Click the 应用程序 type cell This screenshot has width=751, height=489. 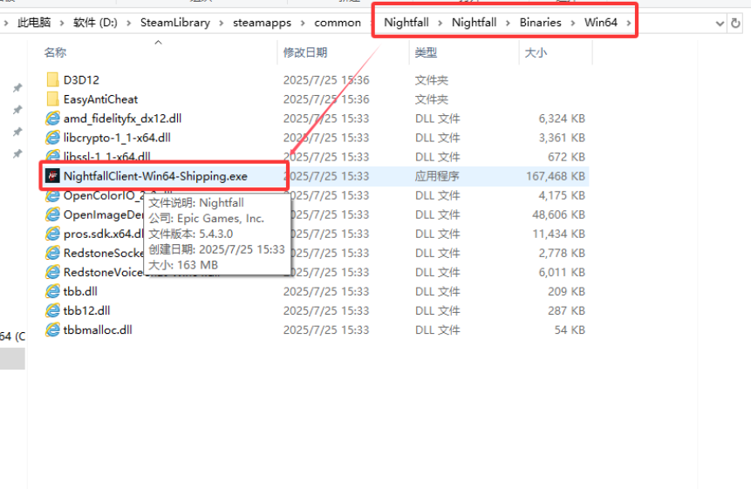[x=437, y=176]
